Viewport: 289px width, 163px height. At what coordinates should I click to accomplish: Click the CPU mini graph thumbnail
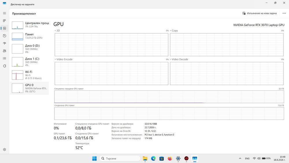pyautogui.click(x=18, y=25)
